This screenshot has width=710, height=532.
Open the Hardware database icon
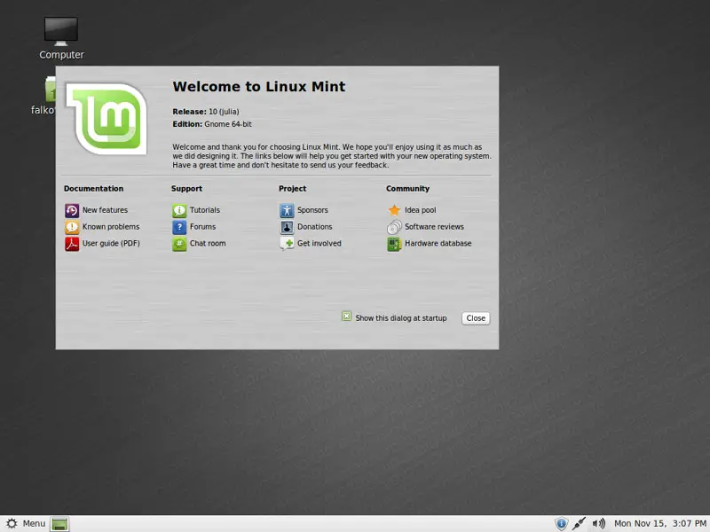394,244
